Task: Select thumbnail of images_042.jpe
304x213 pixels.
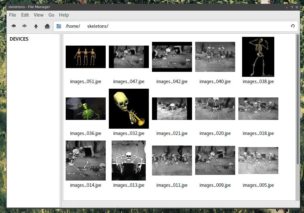Action: point(172,57)
